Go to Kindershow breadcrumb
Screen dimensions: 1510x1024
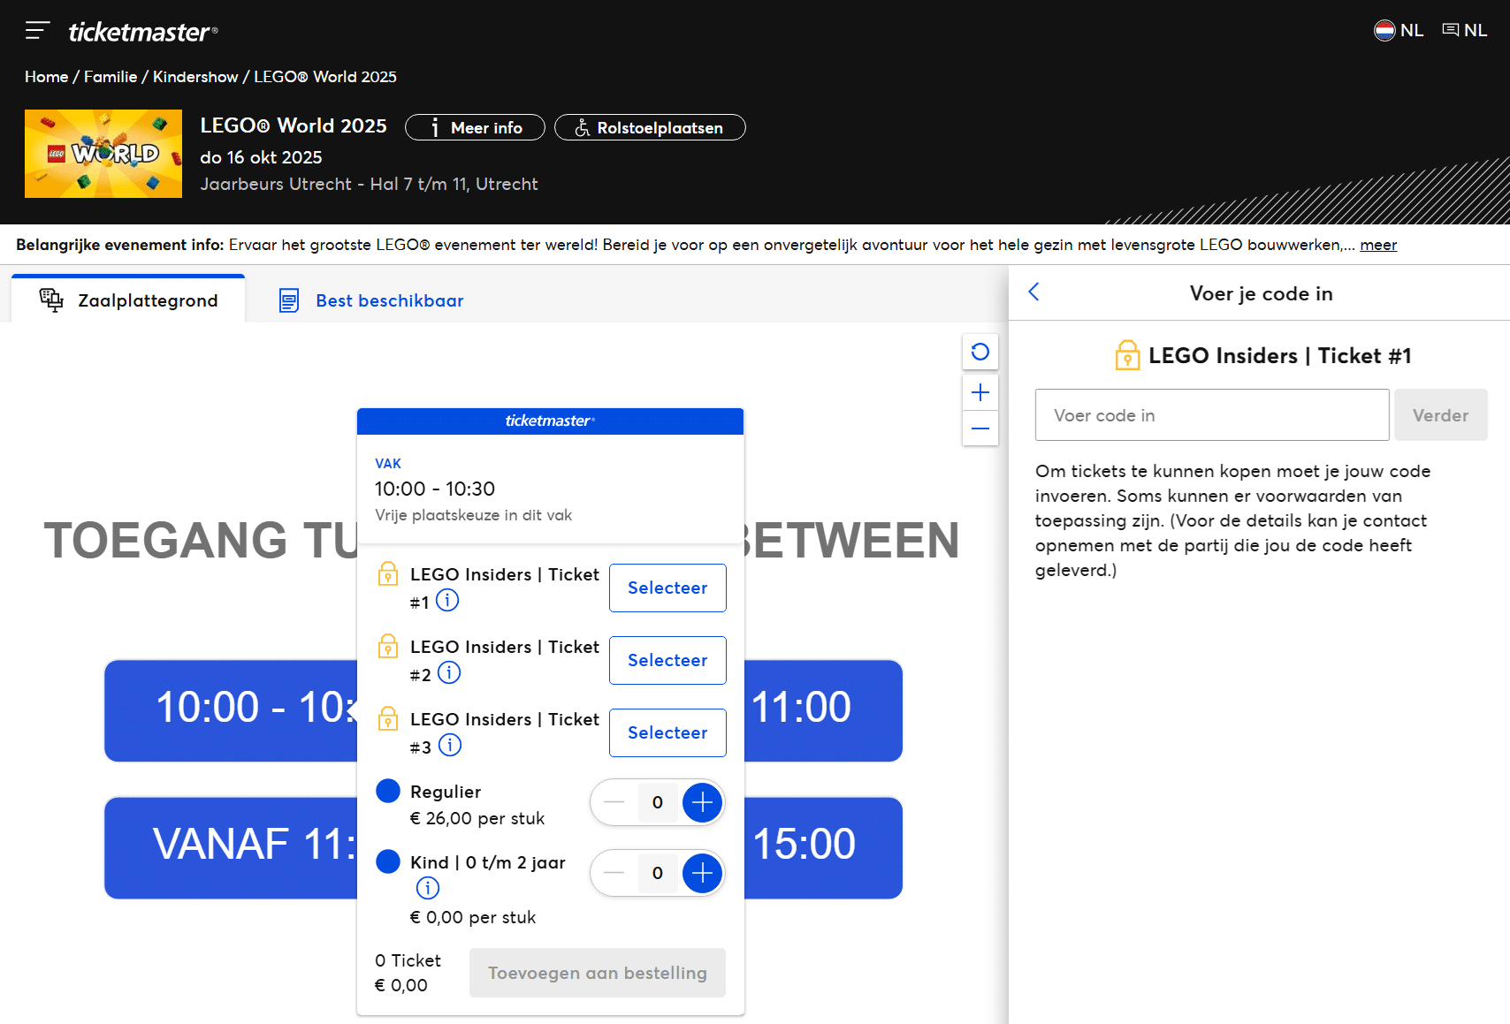[x=195, y=77]
